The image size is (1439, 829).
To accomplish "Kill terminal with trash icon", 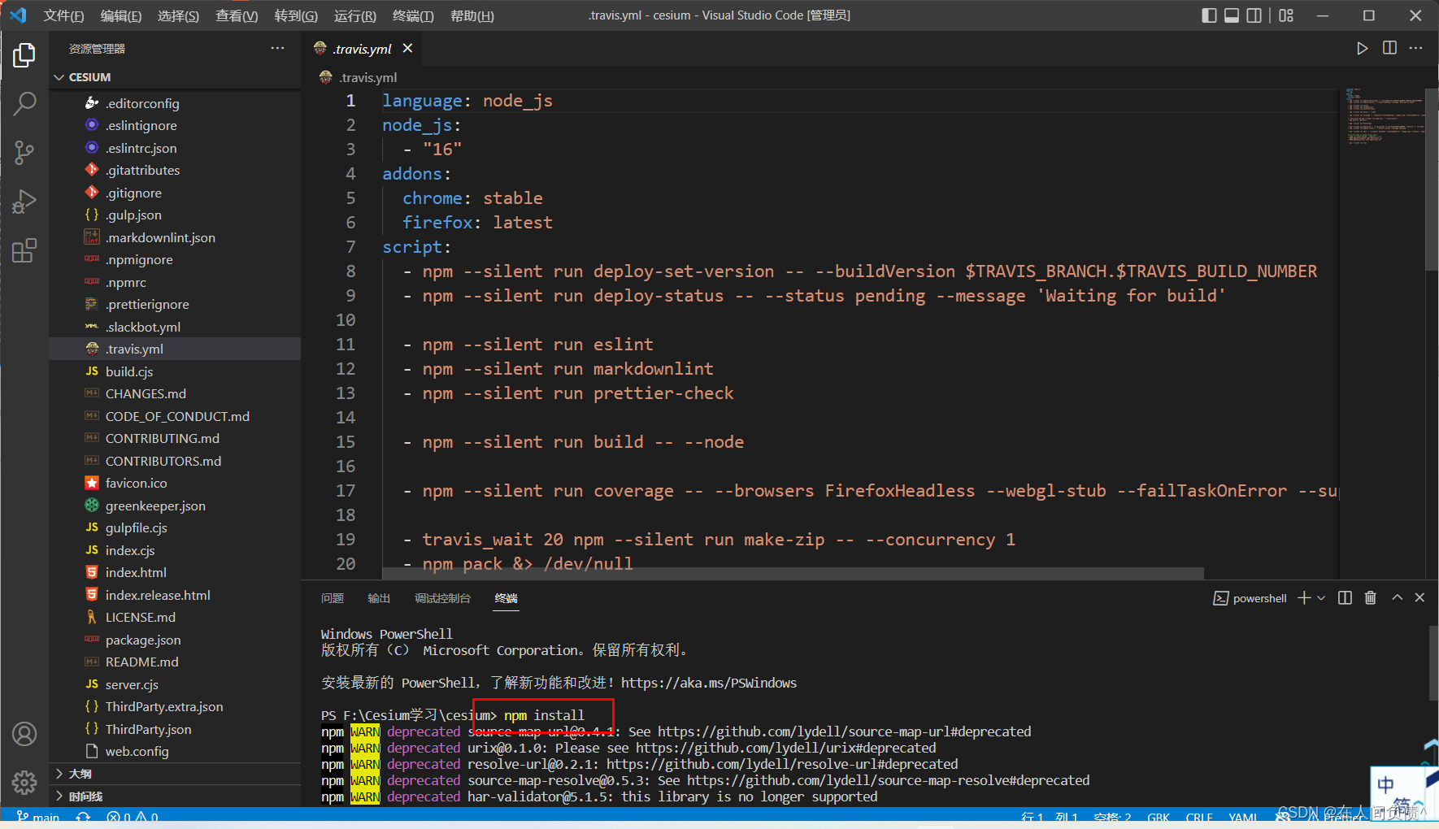I will (1371, 598).
